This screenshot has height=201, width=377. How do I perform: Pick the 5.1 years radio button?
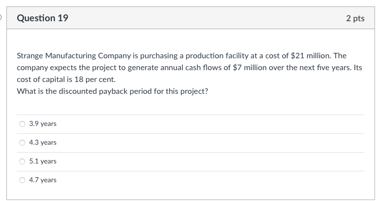pos(22,161)
